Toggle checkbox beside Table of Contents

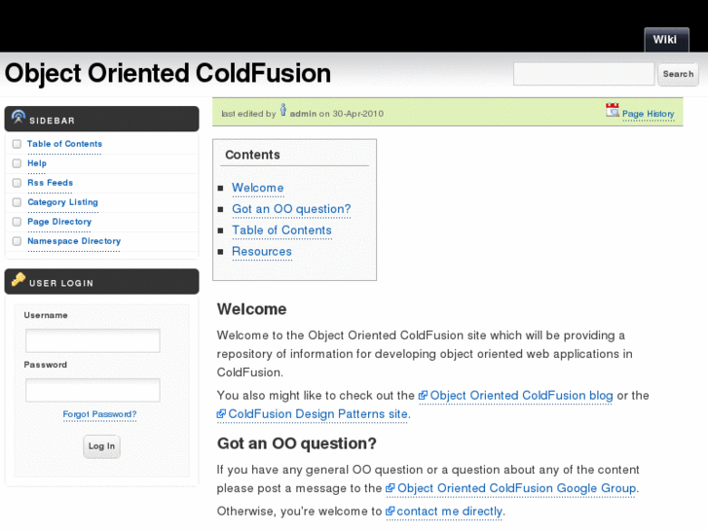pos(17,144)
